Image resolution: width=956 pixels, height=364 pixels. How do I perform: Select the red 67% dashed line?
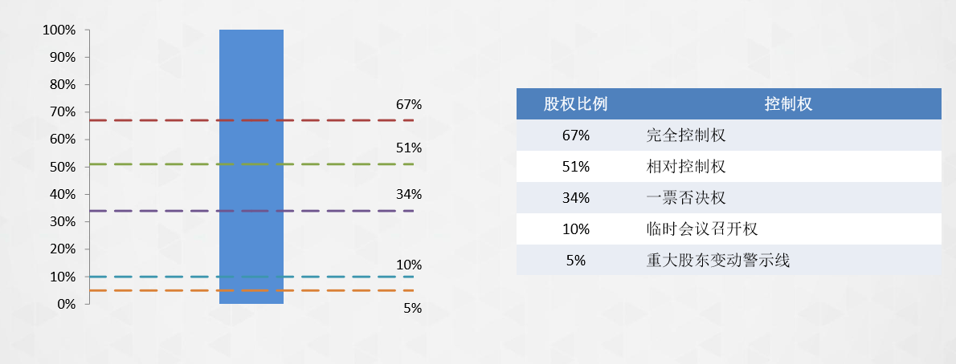(x=251, y=120)
